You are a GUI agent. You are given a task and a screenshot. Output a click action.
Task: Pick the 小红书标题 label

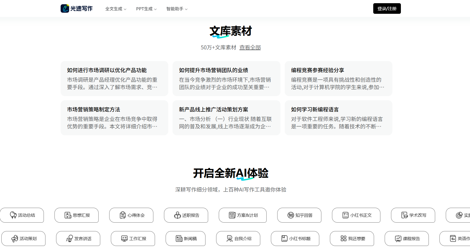point(300,239)
